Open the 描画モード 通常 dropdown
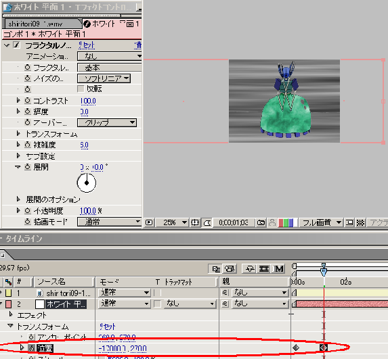Screen dimensions: 388x359 [110, 222]
